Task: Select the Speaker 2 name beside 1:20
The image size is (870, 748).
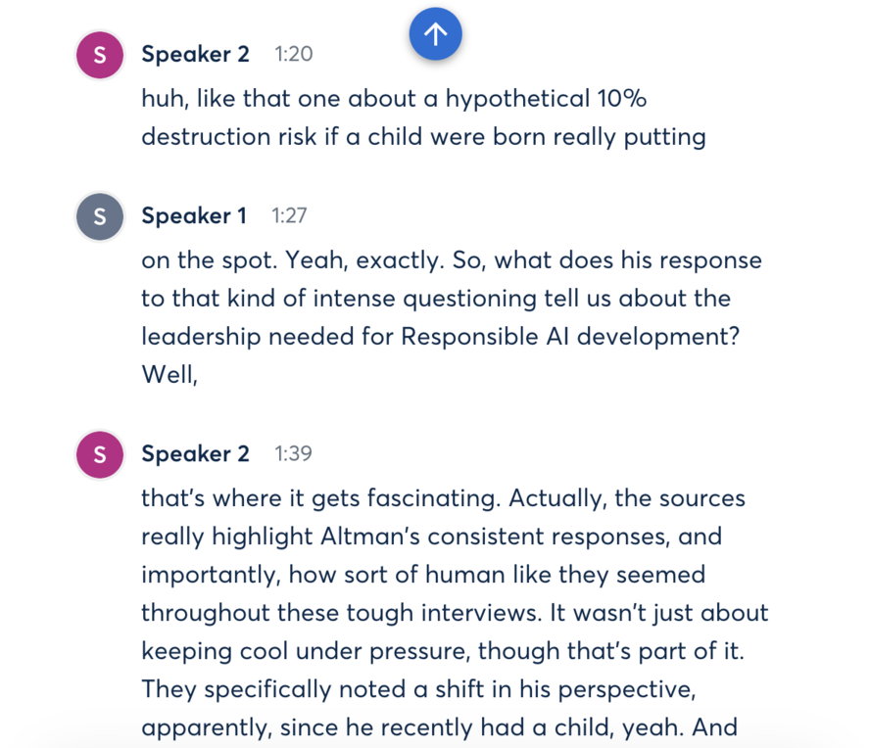Action: [195, 55]
